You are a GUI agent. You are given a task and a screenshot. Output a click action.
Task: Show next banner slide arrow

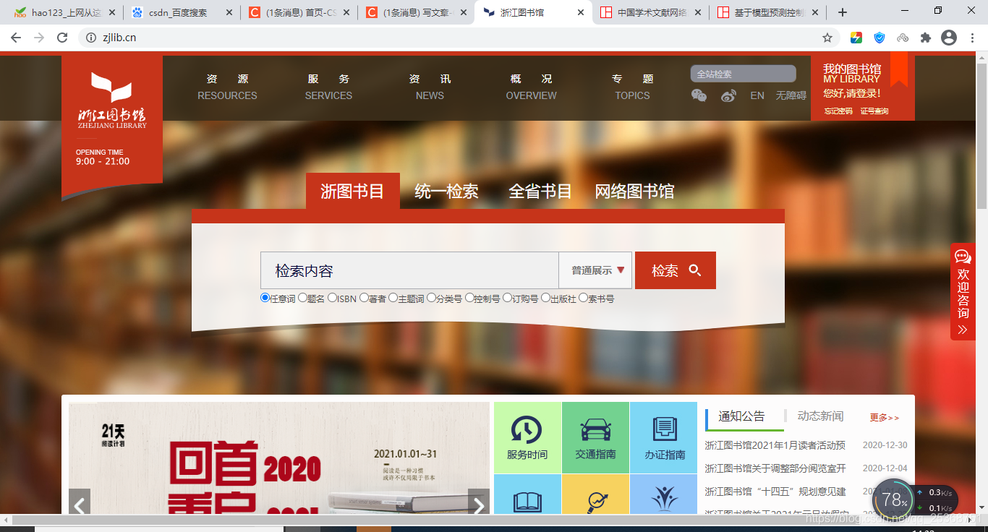click(x=479, y=504)
